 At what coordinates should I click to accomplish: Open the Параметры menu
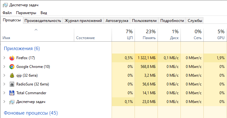26,13
